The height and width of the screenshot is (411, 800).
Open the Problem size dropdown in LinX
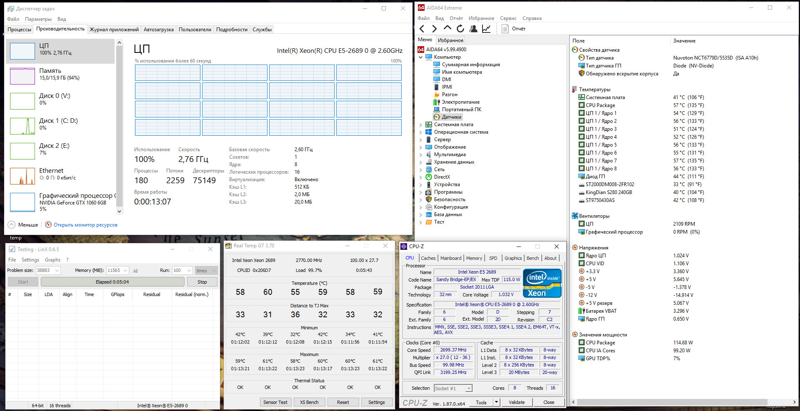57,271
